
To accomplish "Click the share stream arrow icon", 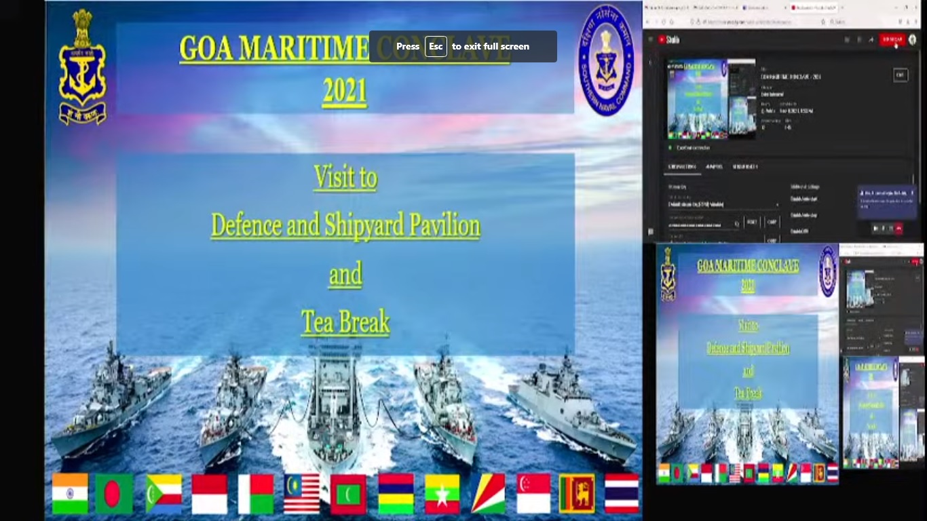I will [871, 40].
